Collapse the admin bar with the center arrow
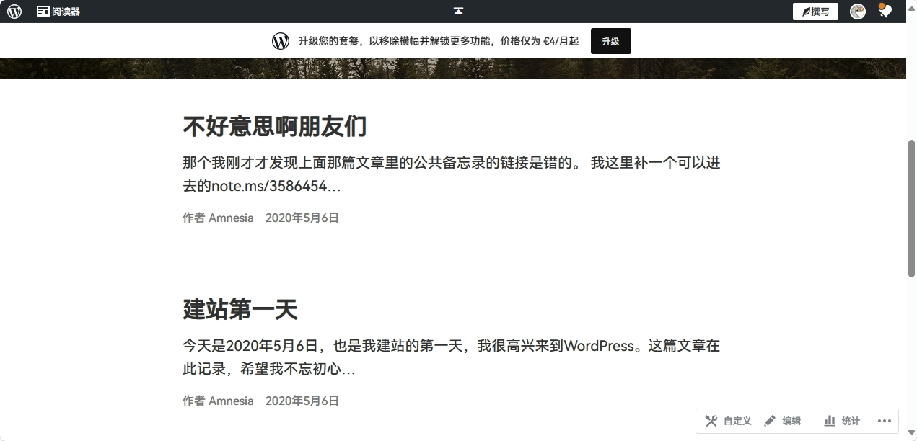917x441 pixels. (x=458, y=12)
